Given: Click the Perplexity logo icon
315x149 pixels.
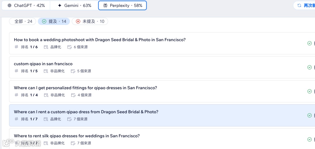Looking at the screenshot, I should tap(105, 6).
